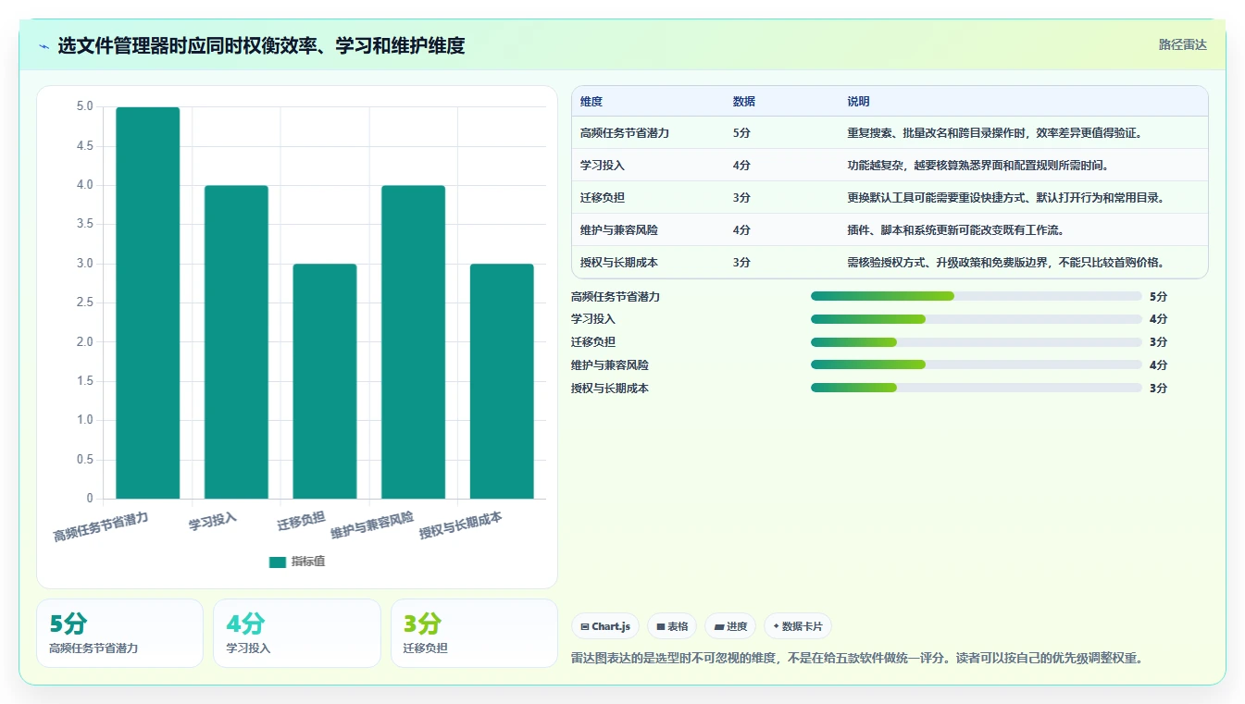The height and width of the screenshot is (704, 1245).
Task: Open the 5分 高频任务节省潜力 data card
Action: (119, 634)
